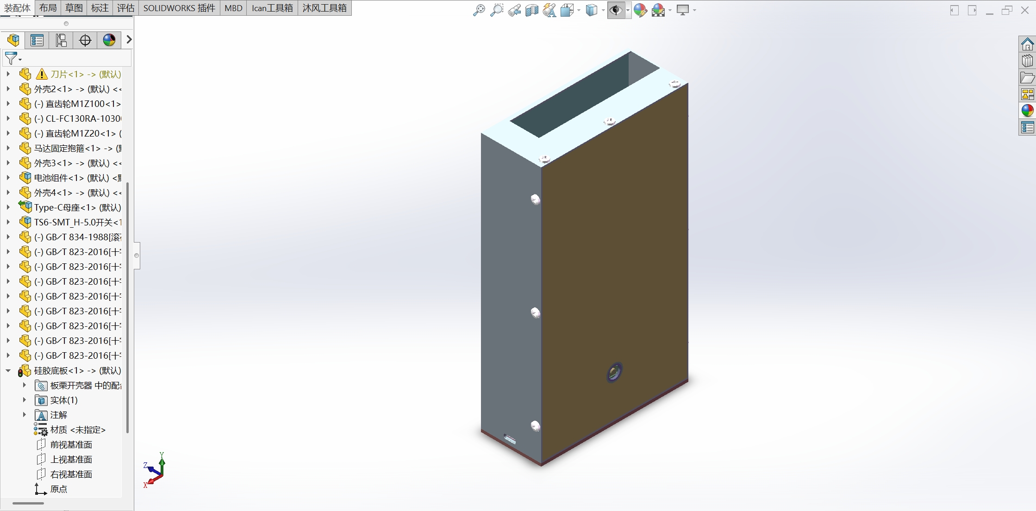Image resolution: width=1036 pixels, height=511 pixels.
Task: Open the ConfigurationManager tab icon
Action: tap(61, 40)
